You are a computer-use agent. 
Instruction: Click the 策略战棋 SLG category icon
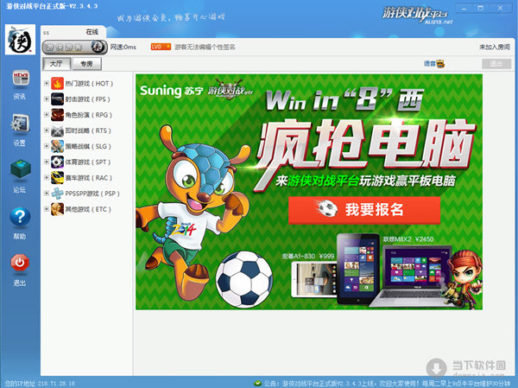coord(58,146)
